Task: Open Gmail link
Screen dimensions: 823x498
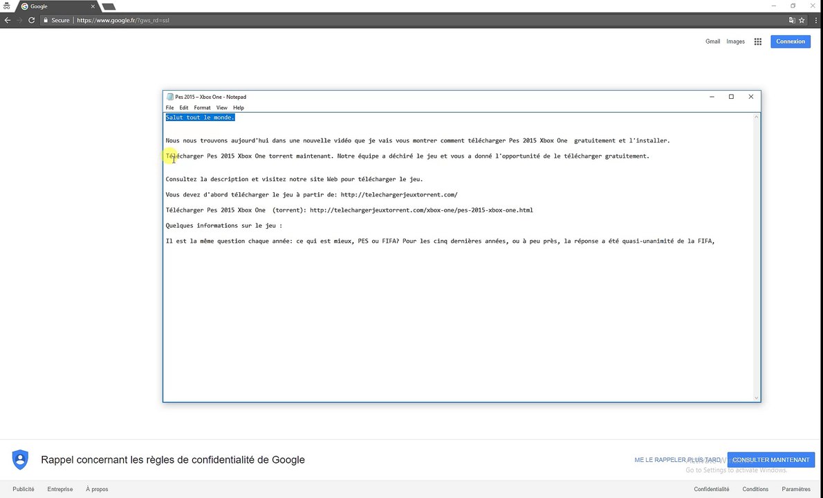Action: (712, 41)
